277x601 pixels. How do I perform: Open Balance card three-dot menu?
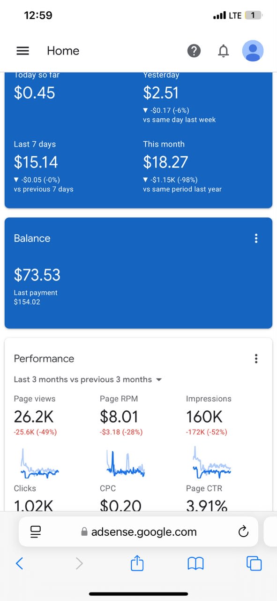pyautogui.click(x=256, y=239)
